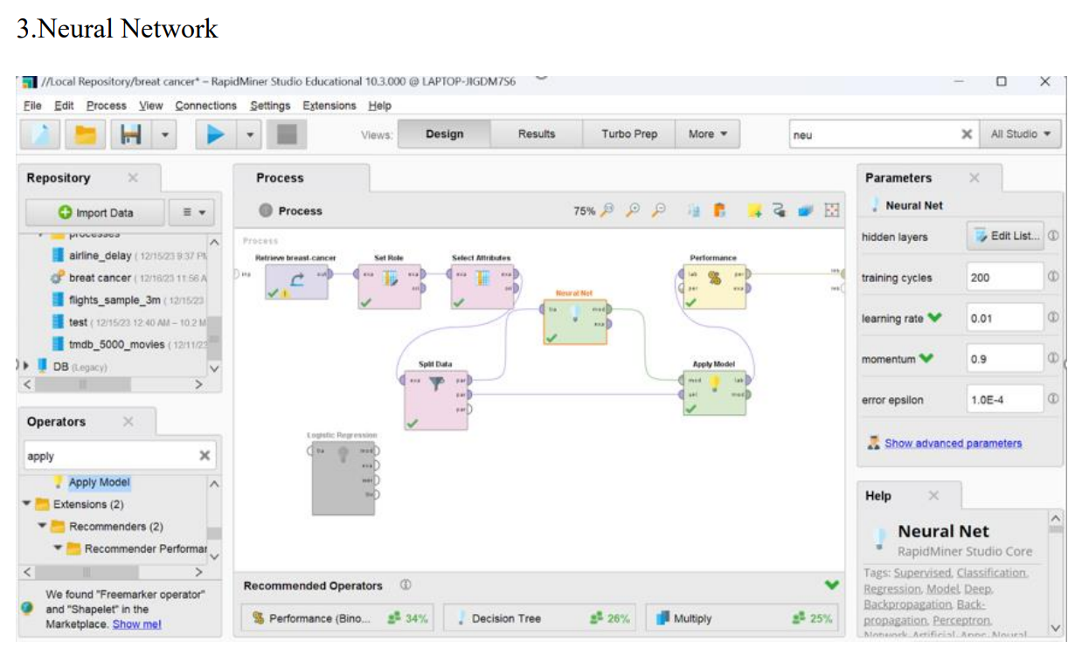Expand the More views dropdown
1082x655 pixels.
pyautogui.click(x=707, y=134)
